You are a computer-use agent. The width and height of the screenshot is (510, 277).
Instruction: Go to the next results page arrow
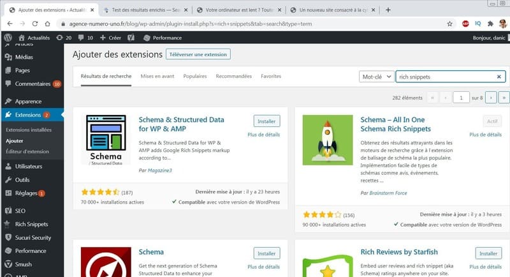(491, 98)
